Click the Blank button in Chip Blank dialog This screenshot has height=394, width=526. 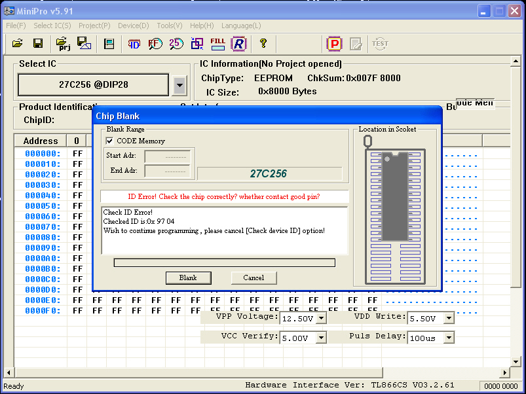point(189,278)
